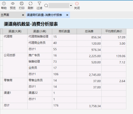
Task: Click the 120.00 consumption cell
Action: point(89,43)
